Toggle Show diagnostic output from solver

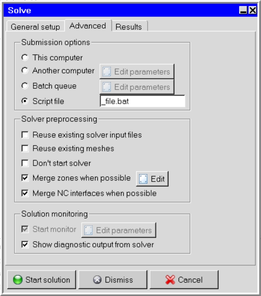(25, 245)
